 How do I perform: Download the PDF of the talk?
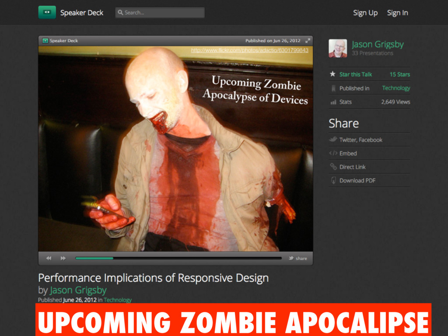click(357, 181)
